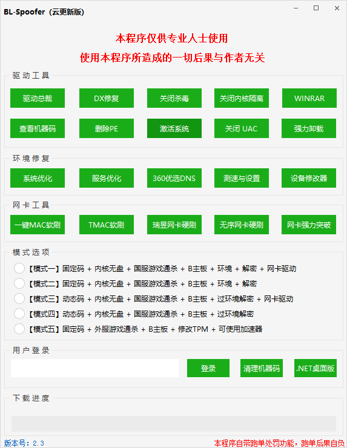Launch WINRAR from driver tools
The width and height of the screenshot is (347, 448).
click(309, 98)
